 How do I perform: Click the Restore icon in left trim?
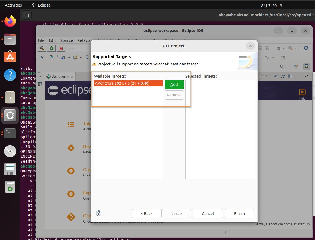point(40,77)
